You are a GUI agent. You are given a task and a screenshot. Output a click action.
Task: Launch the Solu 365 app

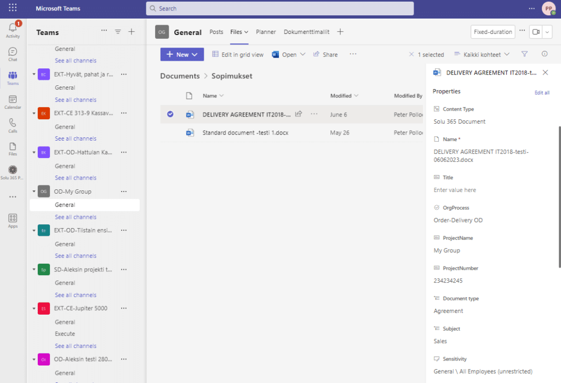pos(13,170)
